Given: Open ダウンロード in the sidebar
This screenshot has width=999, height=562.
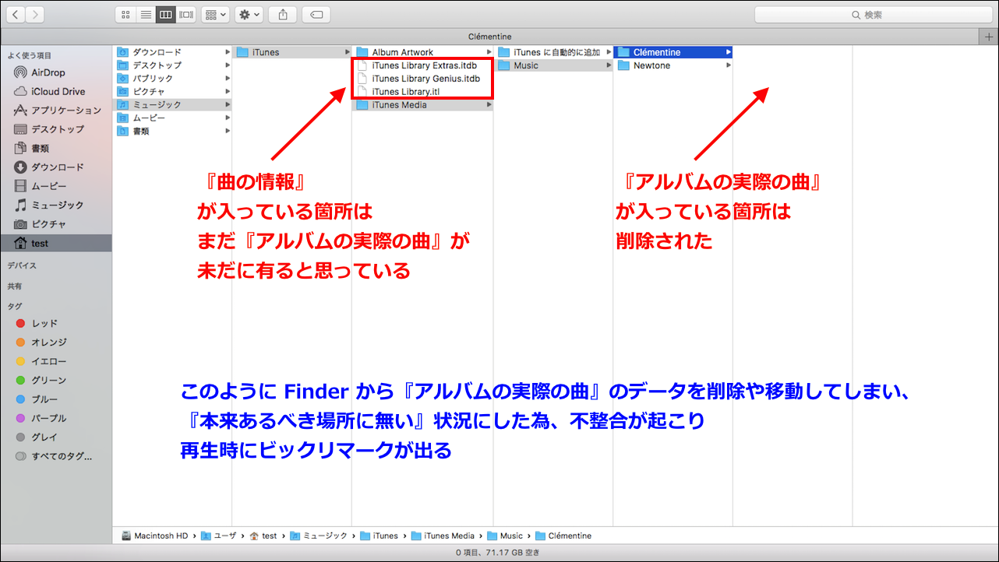Looking at the screenshot, I should pyautogui.click(x=56, y=167).
